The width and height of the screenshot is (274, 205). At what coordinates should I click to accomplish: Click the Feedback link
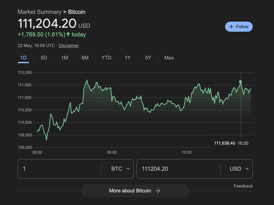[243, 186]
